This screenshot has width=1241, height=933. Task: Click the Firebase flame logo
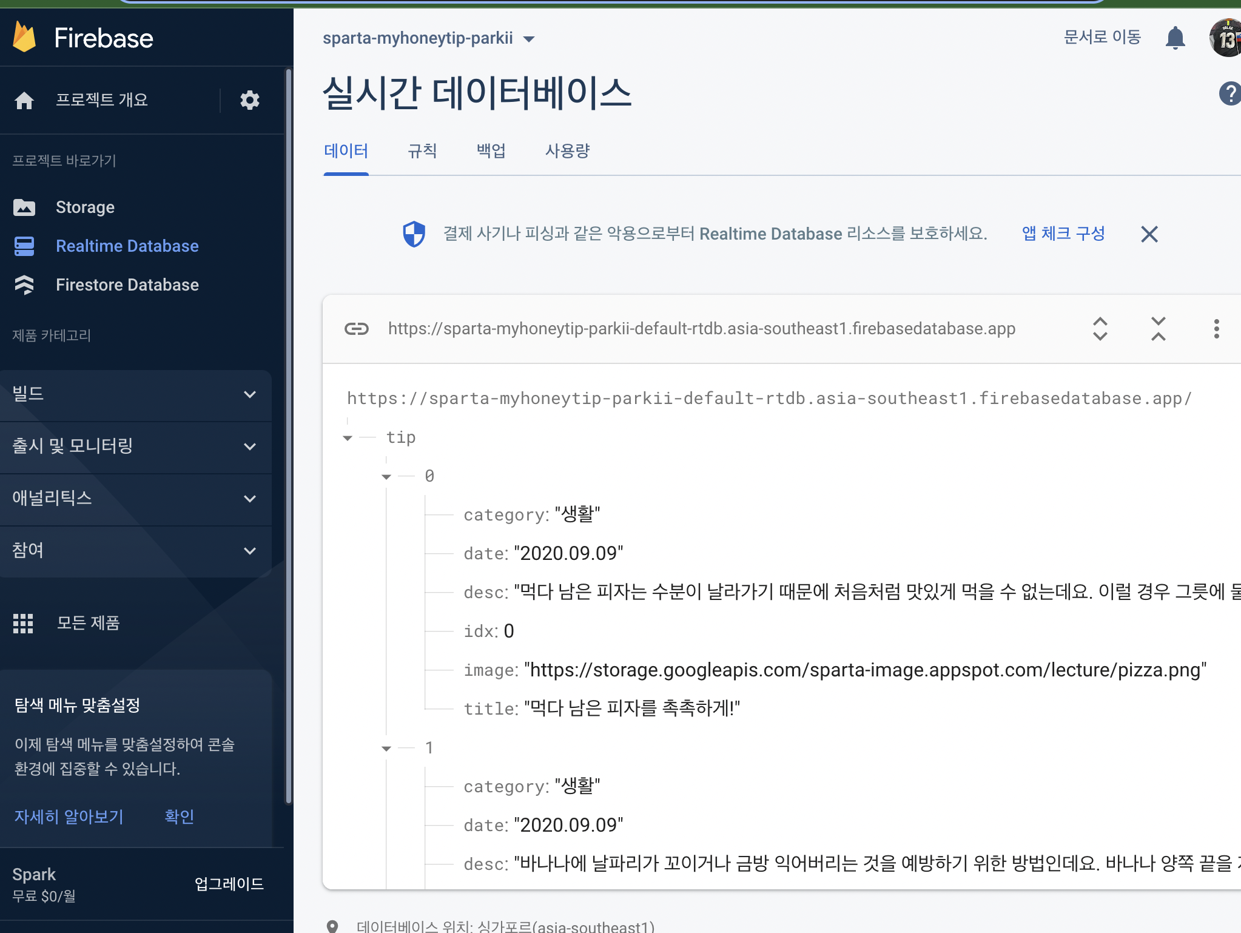24,37
